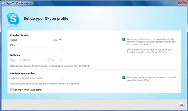Click the info icon beside friends search note
Viewport: 188px width, 111px height.
[x=124, y=39]
